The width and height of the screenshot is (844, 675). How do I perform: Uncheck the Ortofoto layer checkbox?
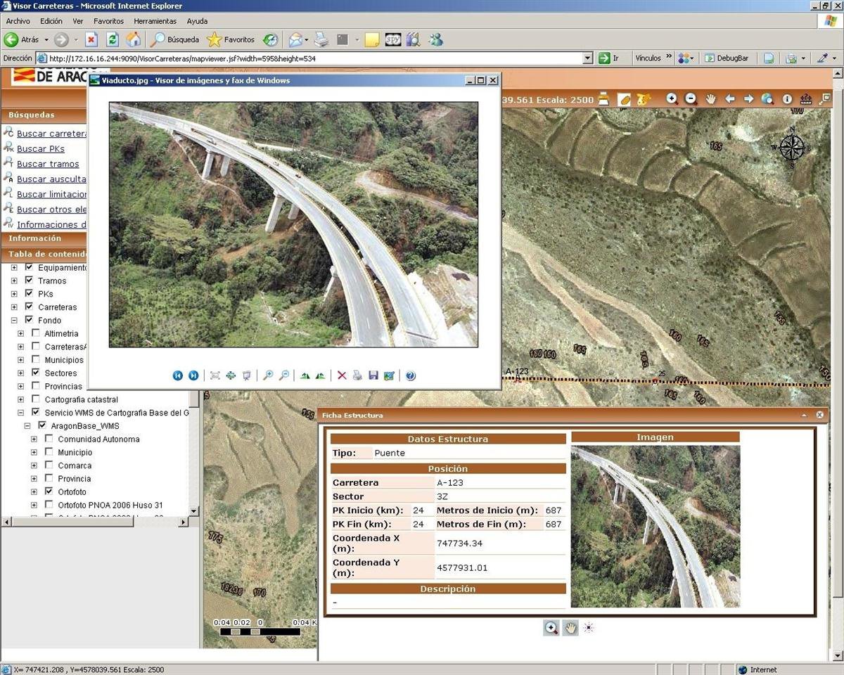coord(49,491)
